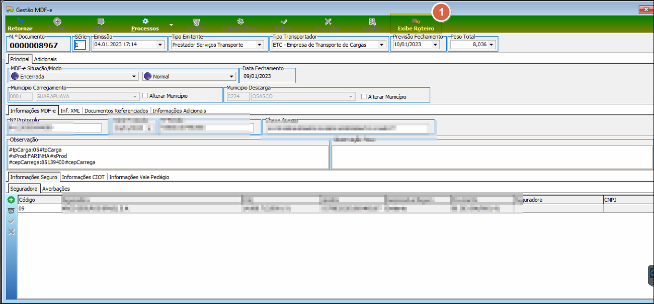Click the Validar toolbar icon
Screen dimensions: 654x304
pyautogui.click(x=372, y=22)
